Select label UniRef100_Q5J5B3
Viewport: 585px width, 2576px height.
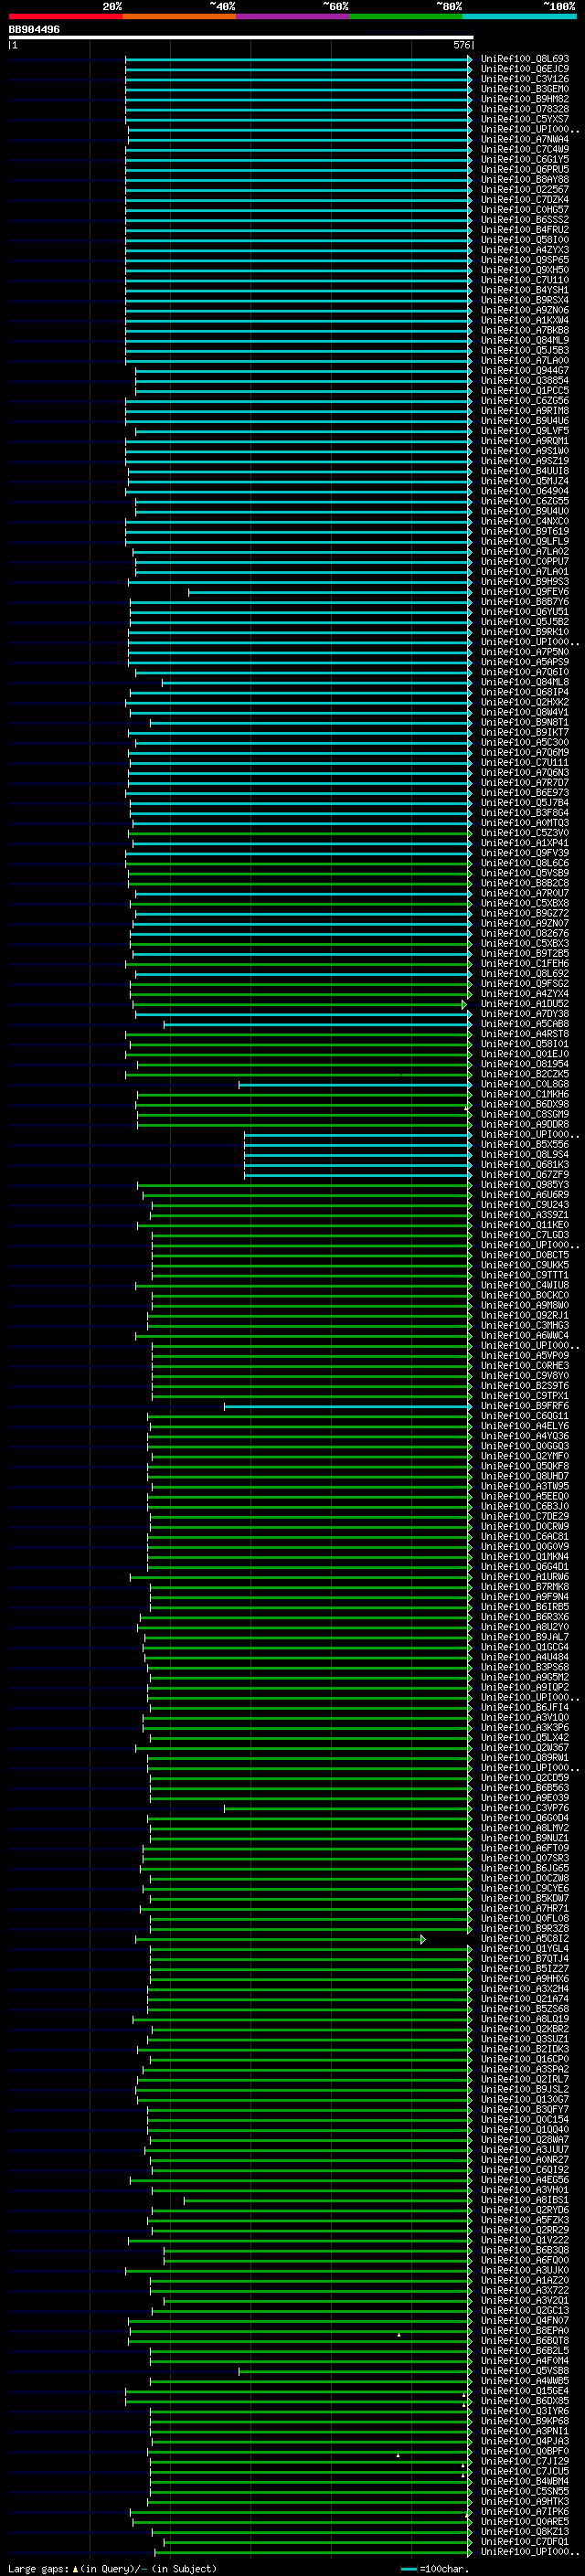coord(525,350)
